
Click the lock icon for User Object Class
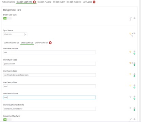tap(135, 63)
